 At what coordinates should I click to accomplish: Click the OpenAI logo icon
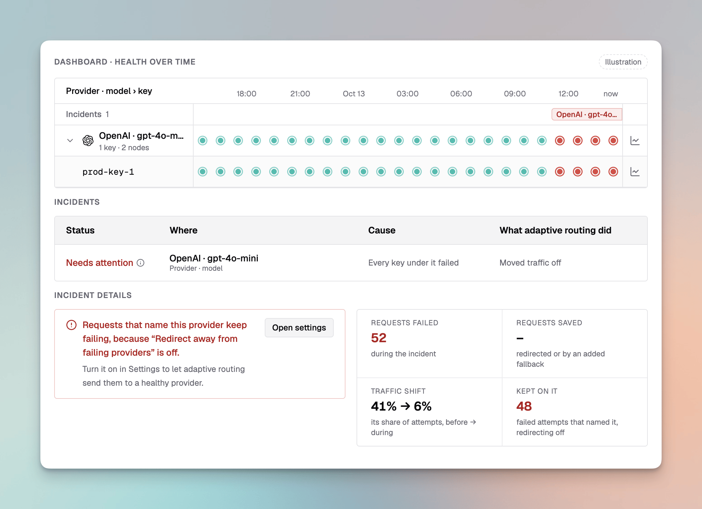click(x=88, y=141)
